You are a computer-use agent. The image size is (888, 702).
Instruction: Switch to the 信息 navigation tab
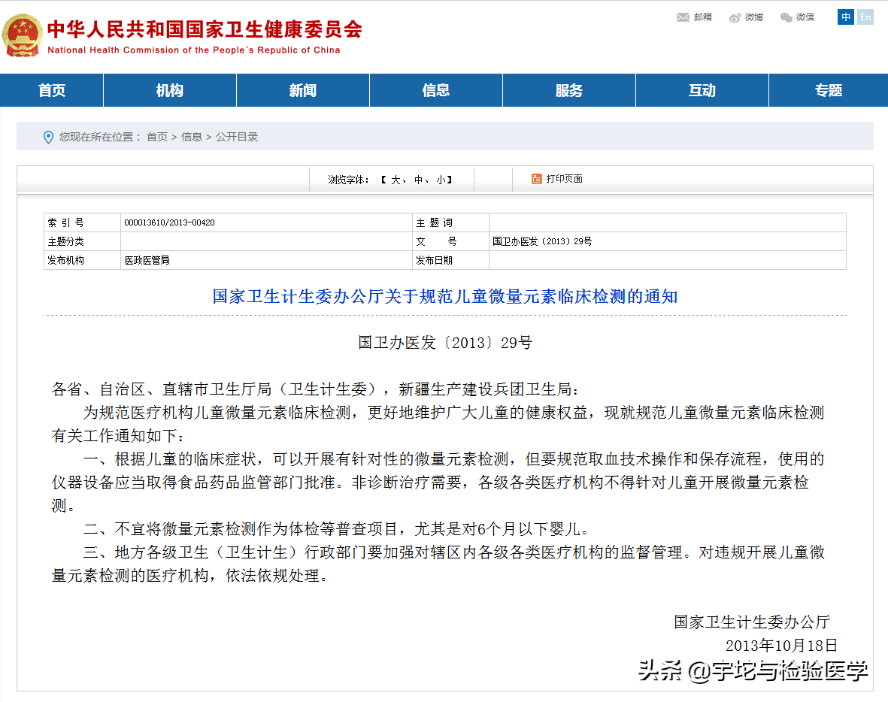435,90
